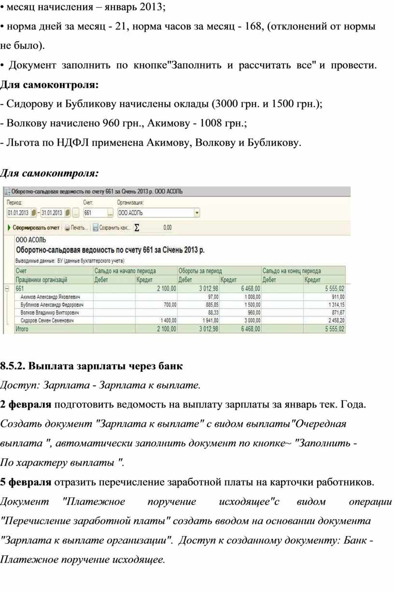
Task: Click the account field 661
Action: pyautogui.click(x=95, y=212)
